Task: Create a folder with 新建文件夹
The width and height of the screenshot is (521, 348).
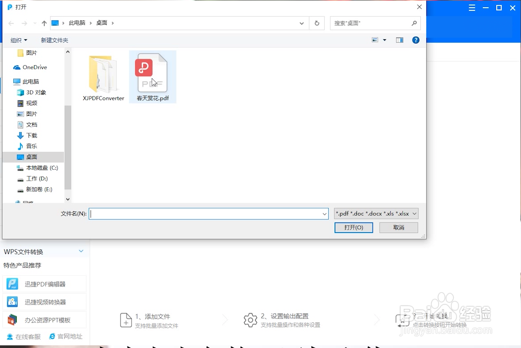Action: pyautogui.click(x=54, y=40)
